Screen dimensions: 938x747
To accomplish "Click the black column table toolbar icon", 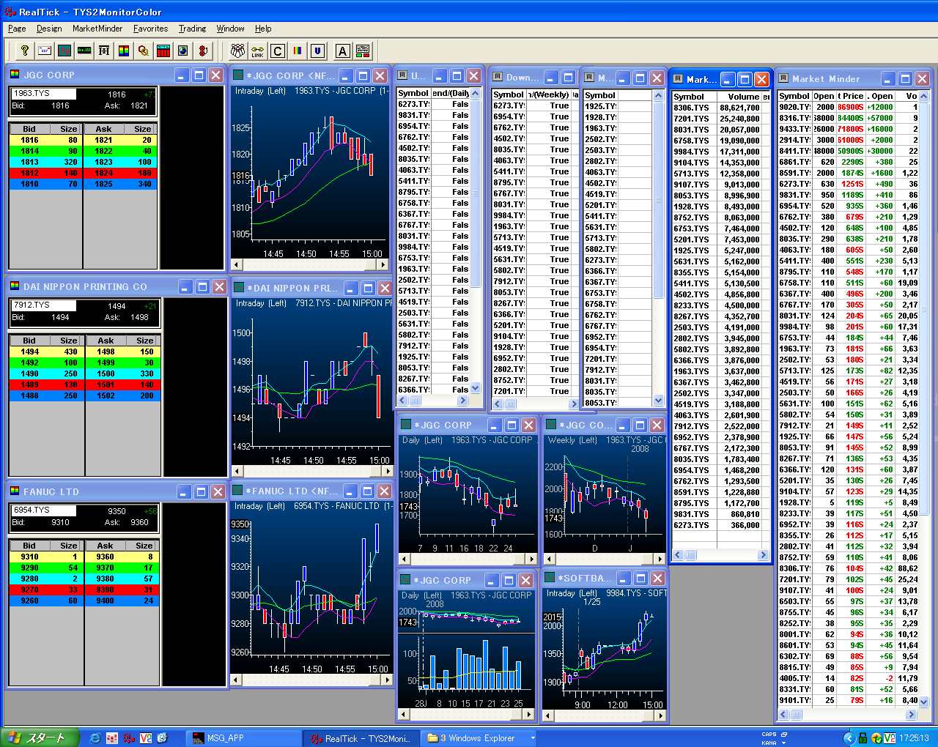I will tap(104, 51).
